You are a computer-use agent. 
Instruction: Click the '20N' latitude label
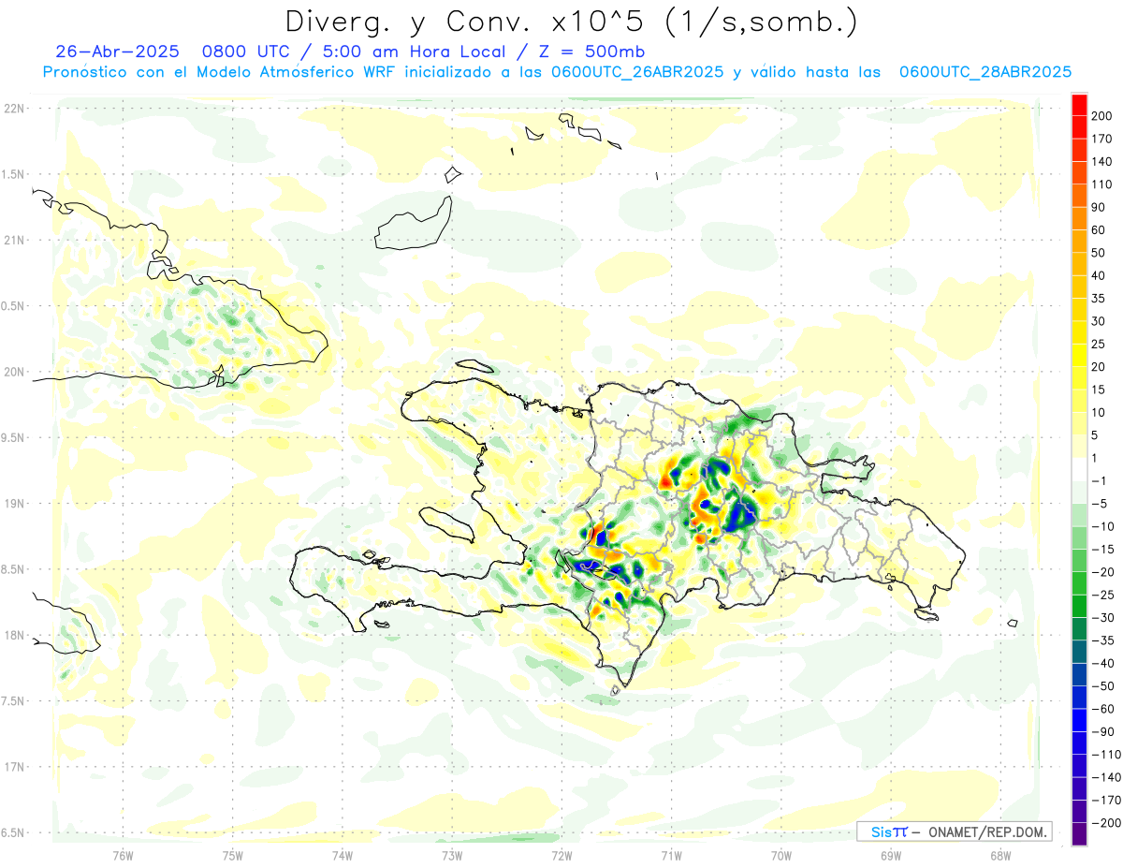click(12, 372)
